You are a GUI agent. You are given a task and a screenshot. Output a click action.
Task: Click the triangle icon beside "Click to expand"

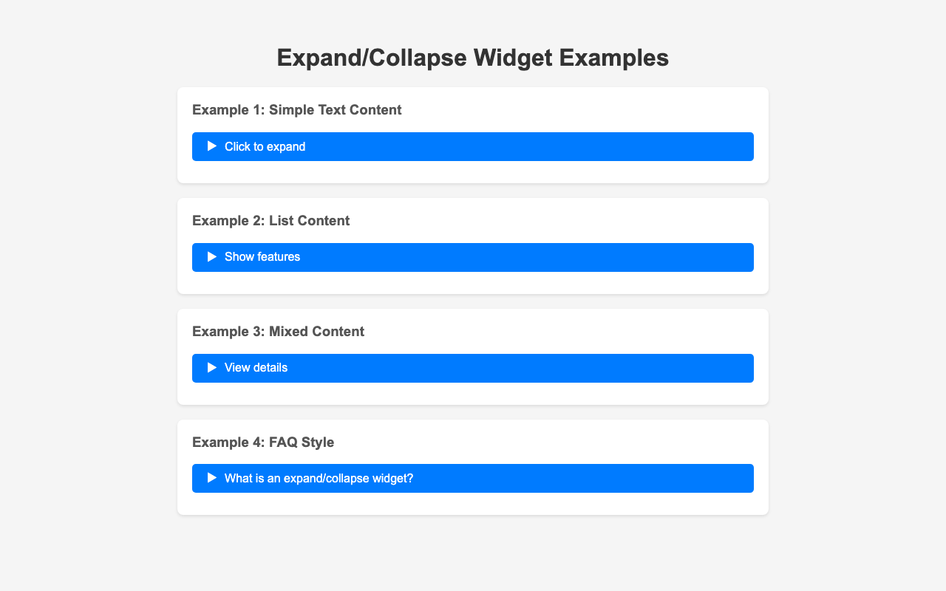point(212,146)
